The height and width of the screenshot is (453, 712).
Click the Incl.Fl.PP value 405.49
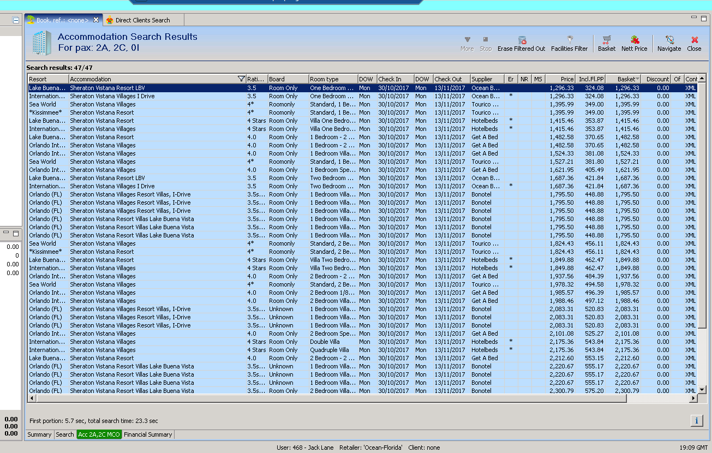coord(594,170)
